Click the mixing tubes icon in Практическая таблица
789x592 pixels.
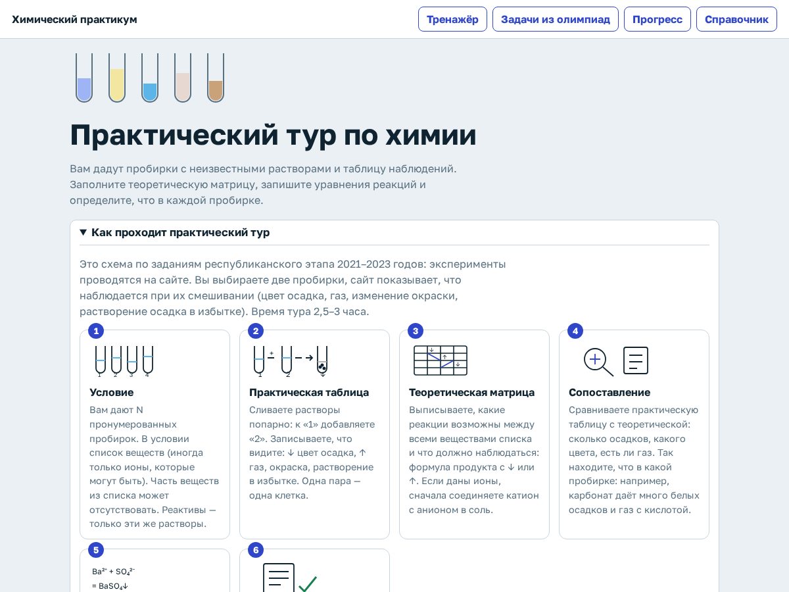(x=290, y=361)
